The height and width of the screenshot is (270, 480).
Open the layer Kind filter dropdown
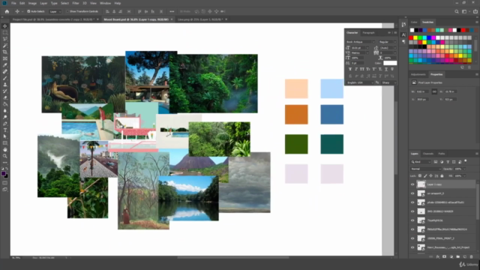(421, 162)
